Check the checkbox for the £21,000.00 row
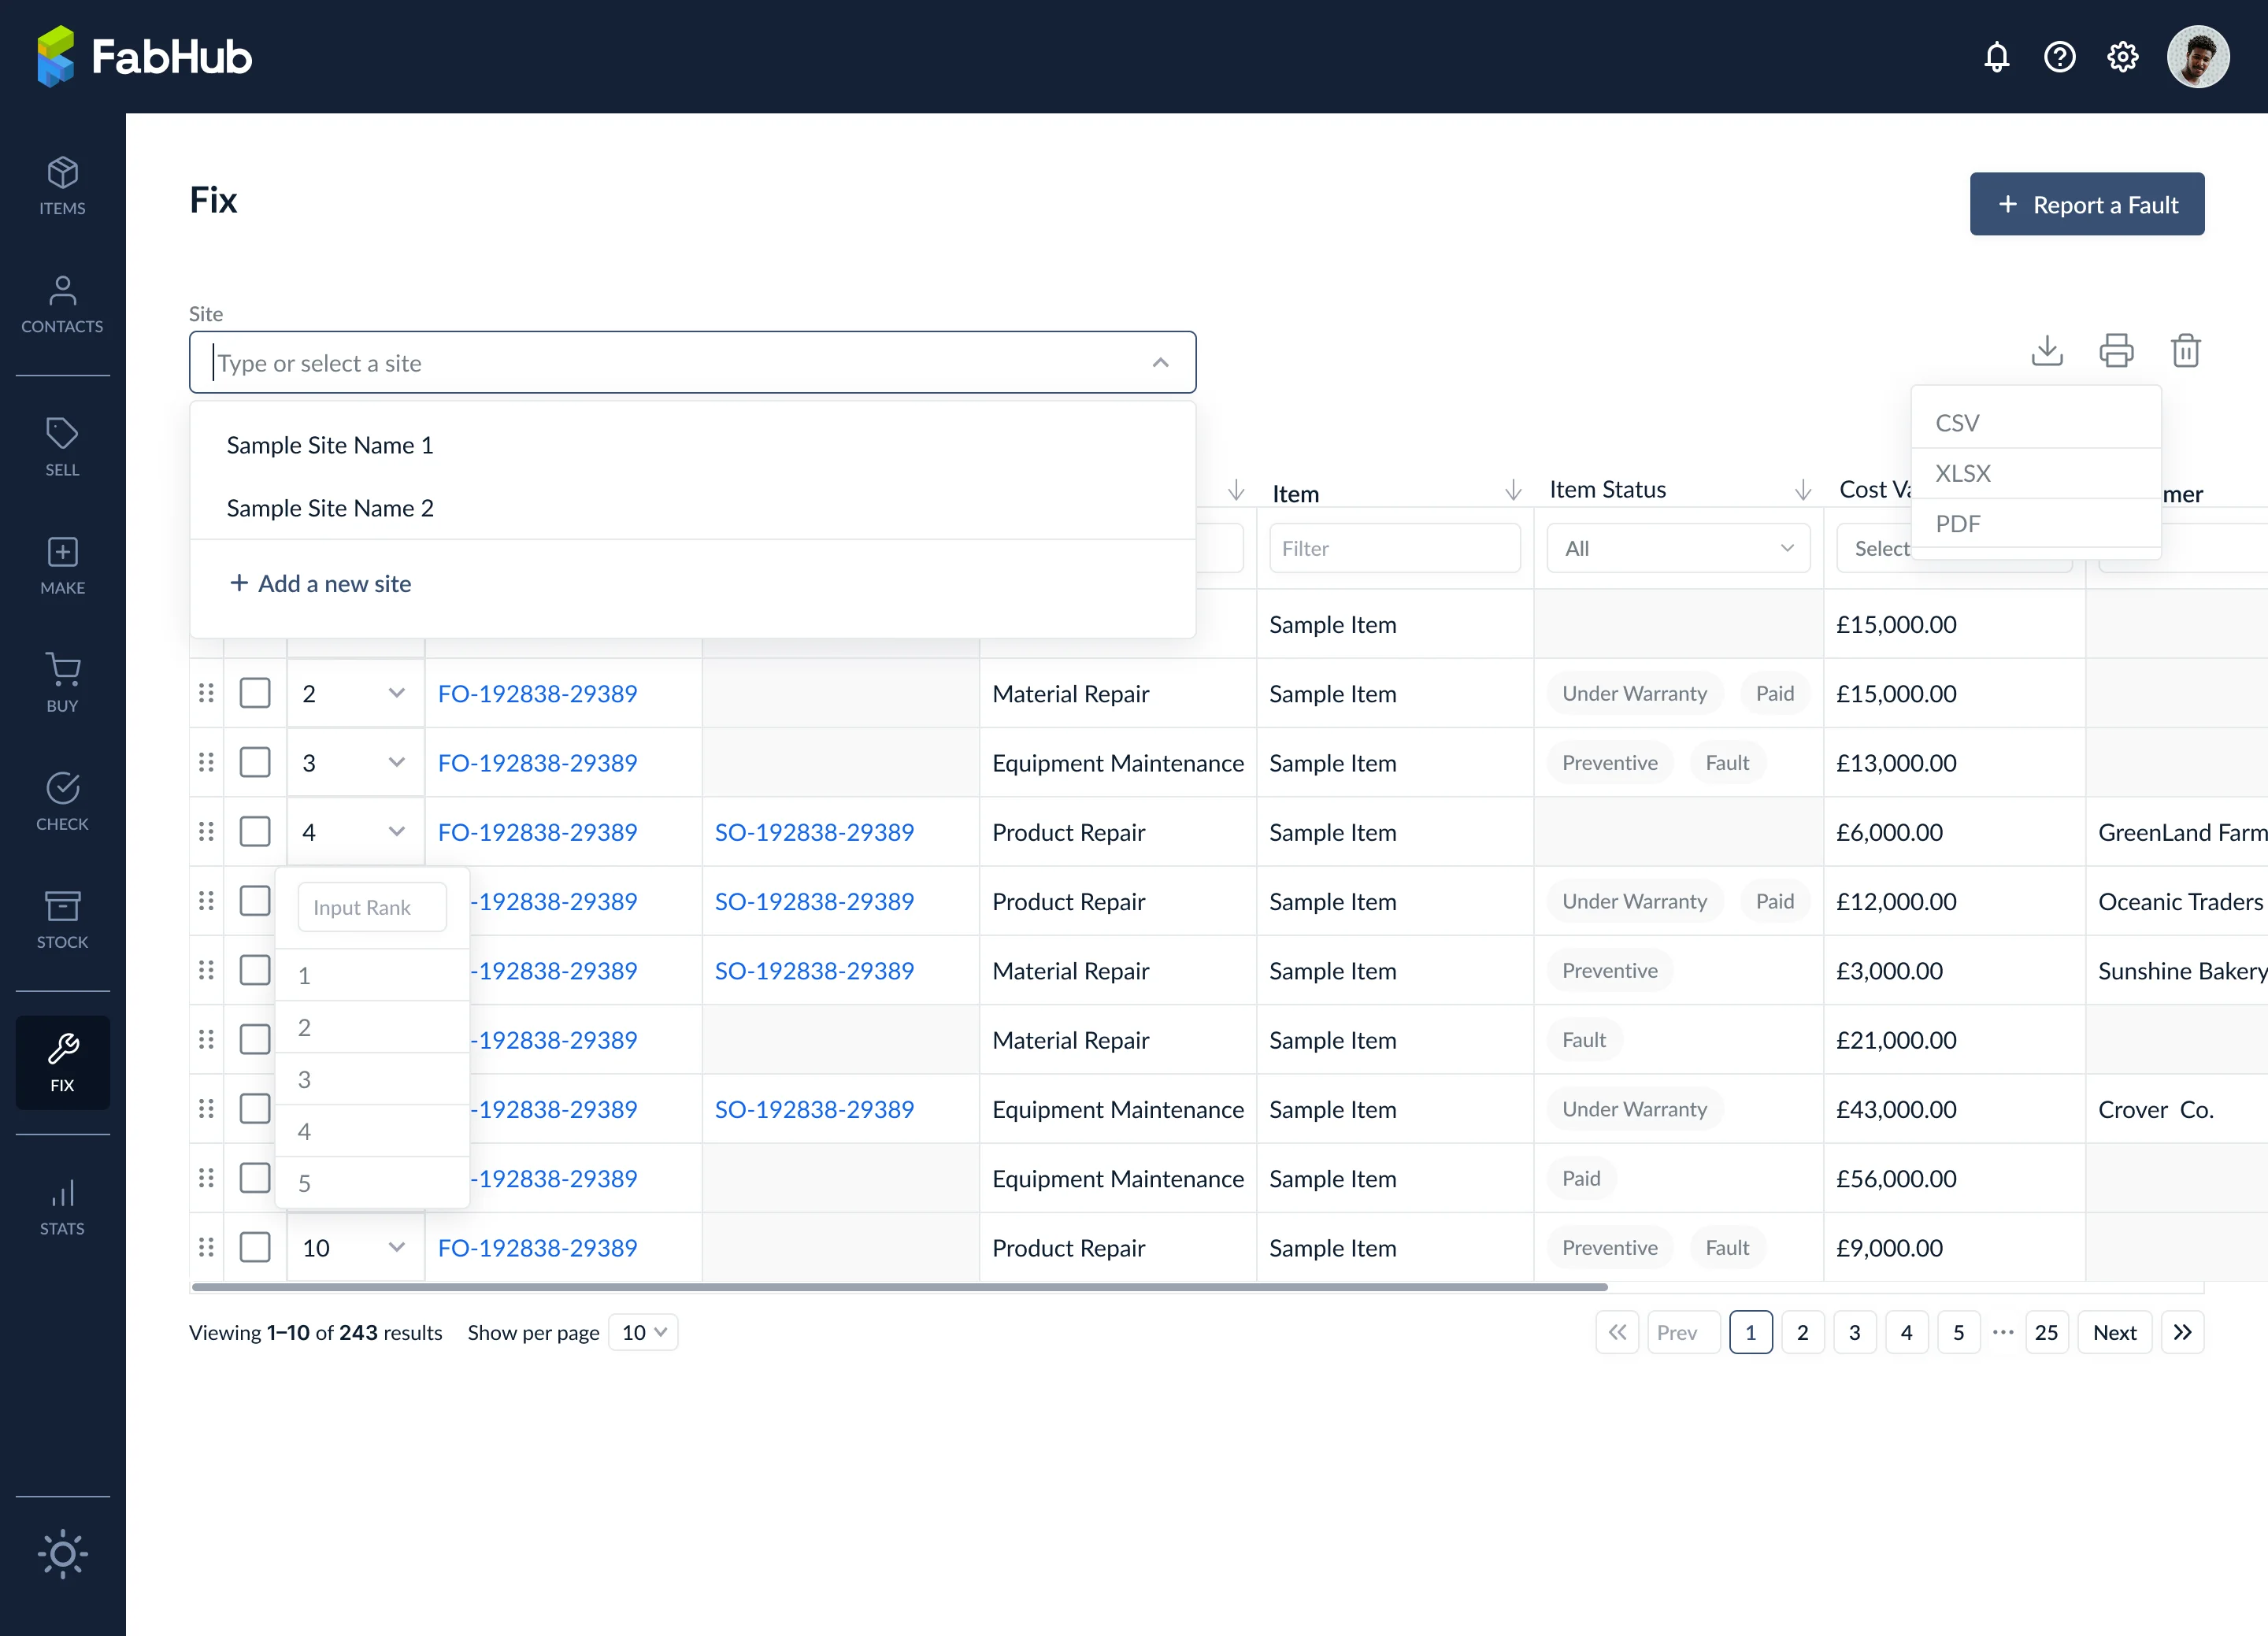The height and width of the screenshot is (1636, 2268). (255, 1039)
